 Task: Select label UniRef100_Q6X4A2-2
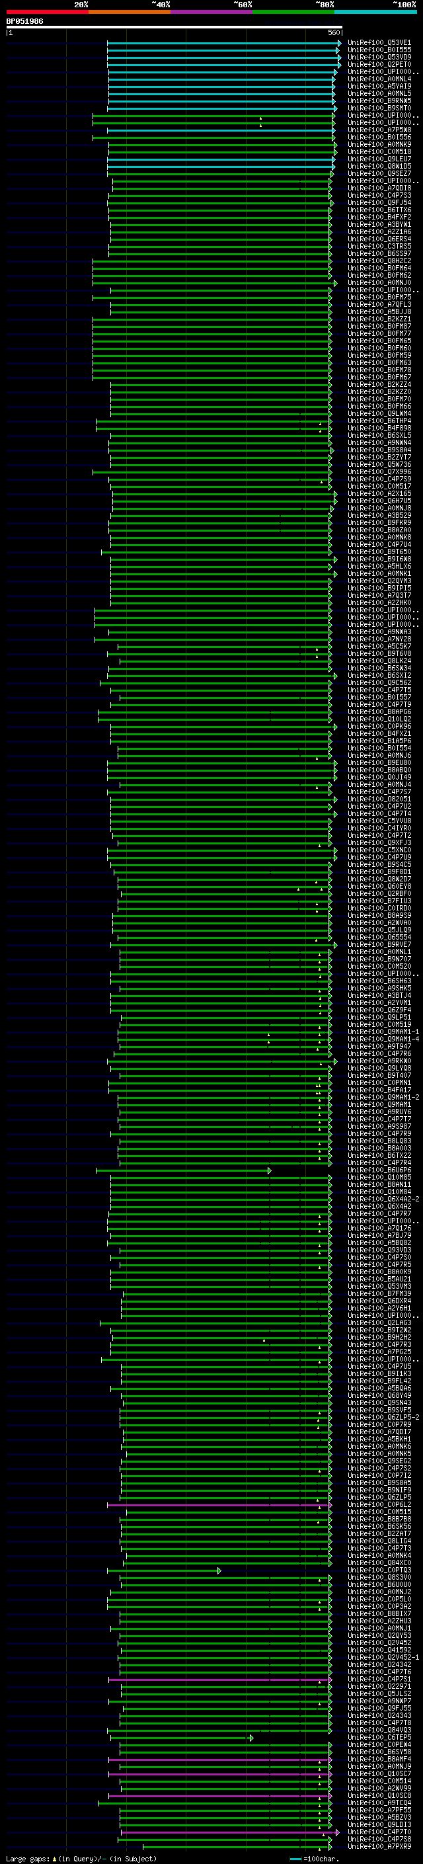pos(383,1199)
